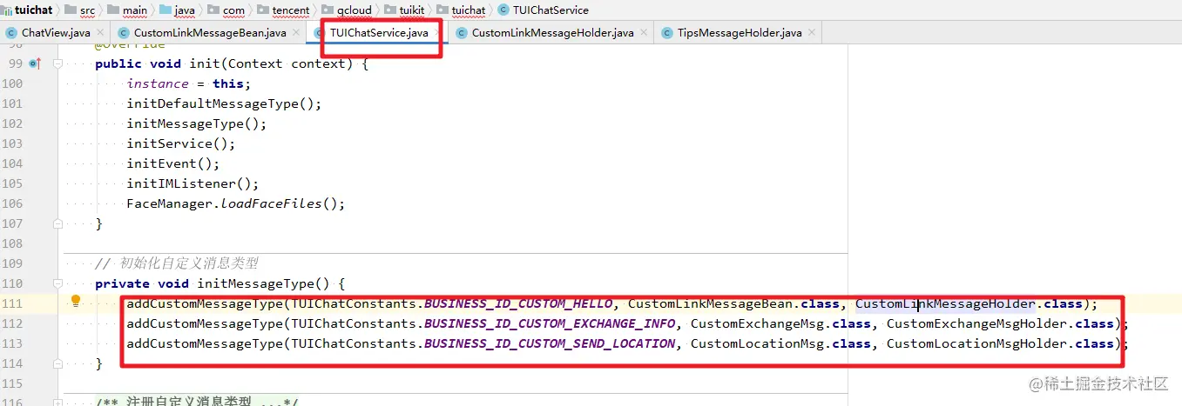Close the TUIChatService.java tab
This screenshot has height=406, width=1182.
coord(436,33)
